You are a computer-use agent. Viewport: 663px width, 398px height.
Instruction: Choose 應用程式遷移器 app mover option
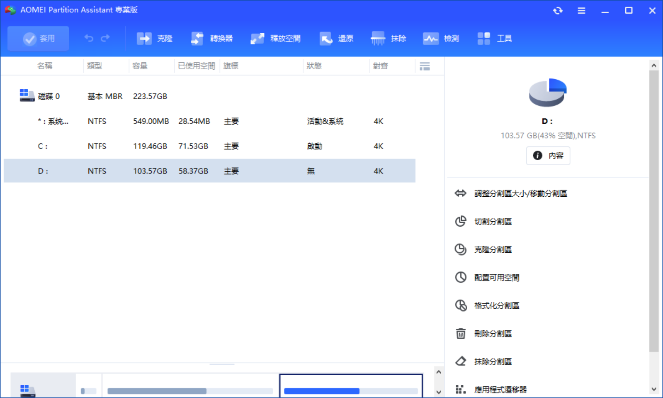tap(491, 389)
